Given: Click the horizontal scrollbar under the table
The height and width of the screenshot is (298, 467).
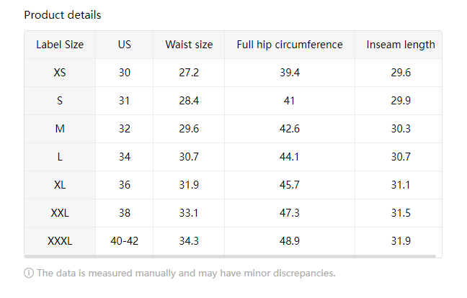Looking at the screenshot, I should coord(231,256).
